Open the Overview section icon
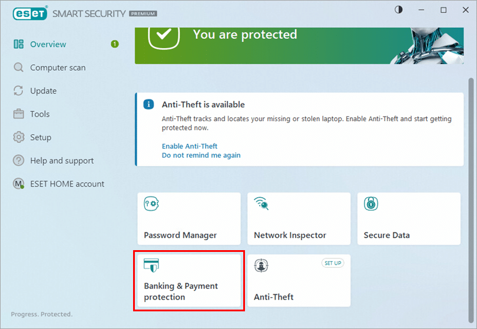Image resolution: width=477 pixels, height=329 pixels. tap(19, 44)
